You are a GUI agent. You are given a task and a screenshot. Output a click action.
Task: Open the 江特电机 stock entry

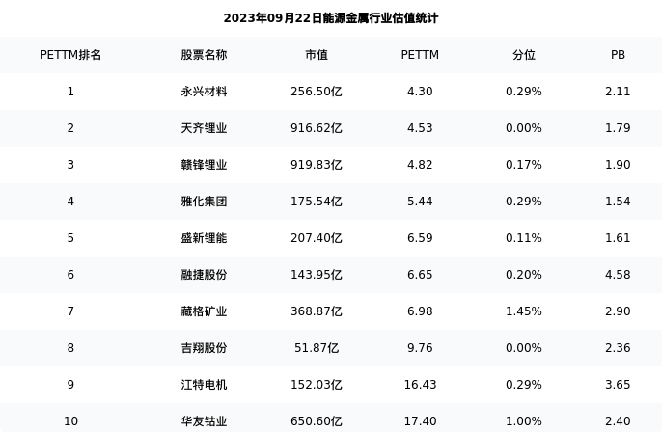(x=204, y=385)
